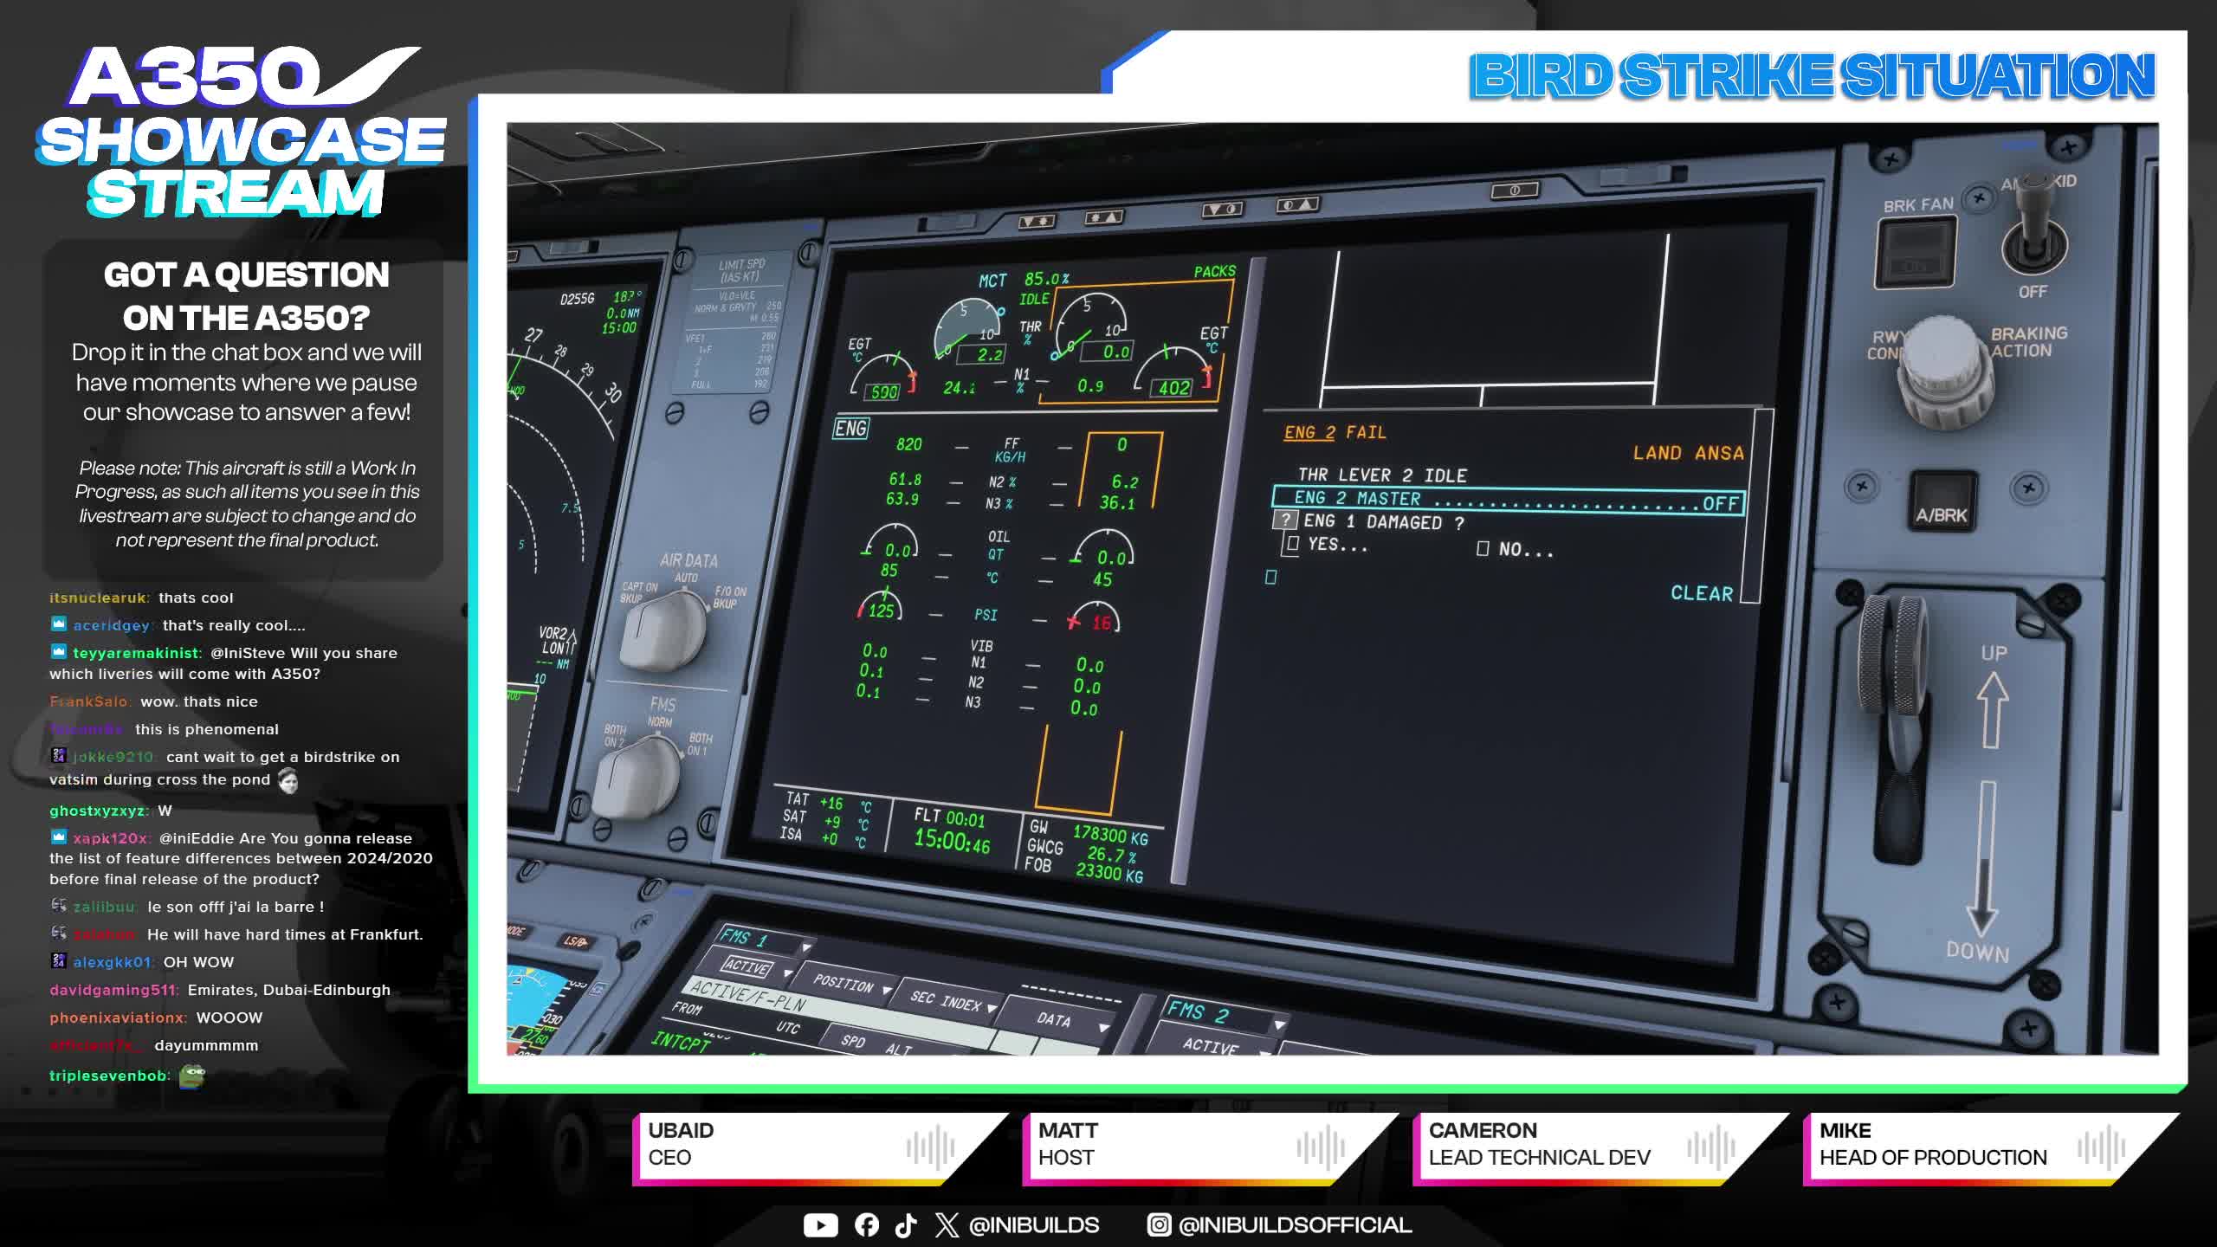Toggle the A/BRK pushbutton

point(1942,501)
